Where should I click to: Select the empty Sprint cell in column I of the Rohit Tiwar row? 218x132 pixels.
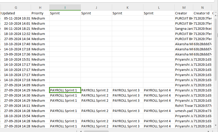coord(65,106)
